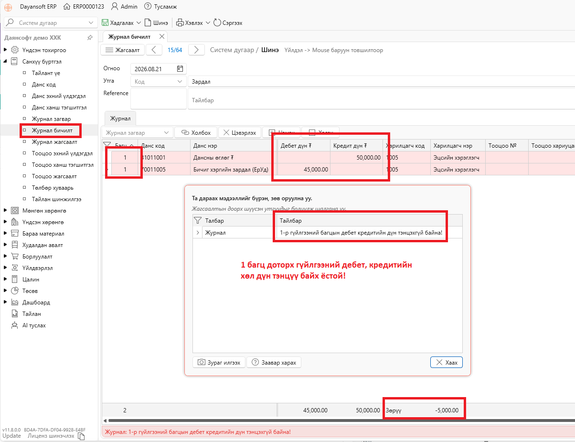Open the Журнал загвар template dropdown
575x442 pixels.
(166, 133)
